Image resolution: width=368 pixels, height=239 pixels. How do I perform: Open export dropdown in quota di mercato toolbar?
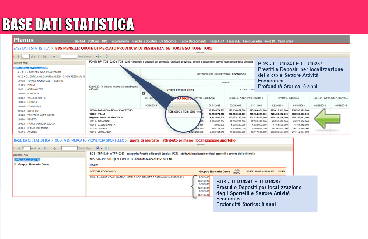pyautogui.click(x=99, y=148)
